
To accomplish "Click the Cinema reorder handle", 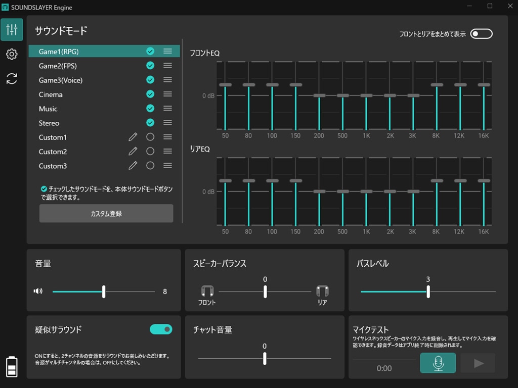I will (x=167, y=94).
